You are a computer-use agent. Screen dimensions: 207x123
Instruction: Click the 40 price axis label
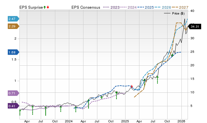[192, 11]
